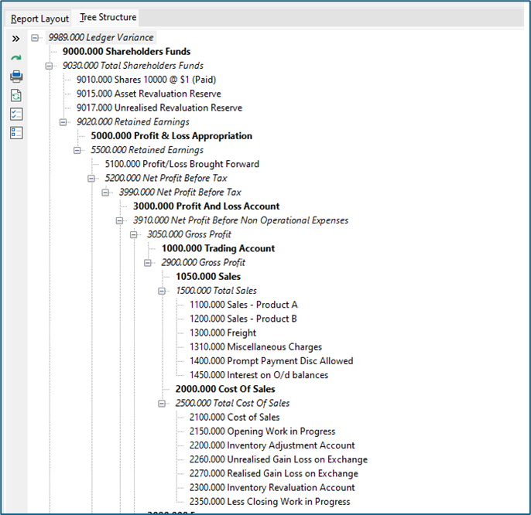This screenshot has height=515, width=531.
Task: Select 5100.000 Profit/Loss Brought Forward
Action: click(x=182, y=164)
